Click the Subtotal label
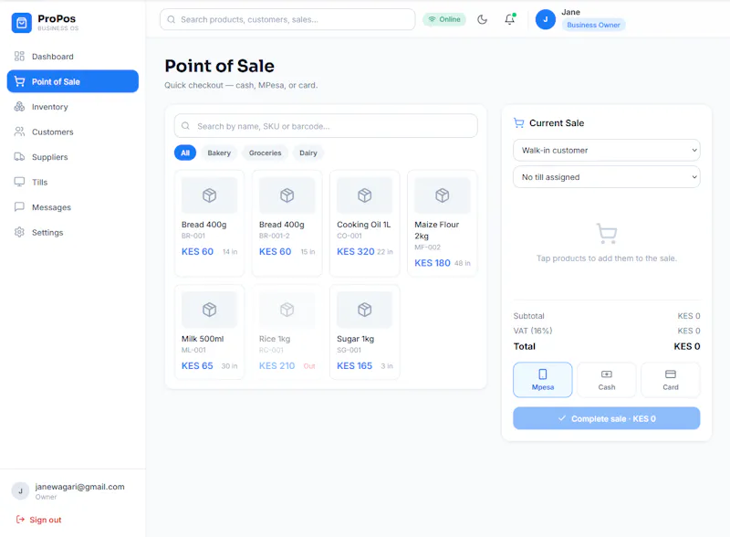Screen dimensions: 730x537 [x=528, y=316]
